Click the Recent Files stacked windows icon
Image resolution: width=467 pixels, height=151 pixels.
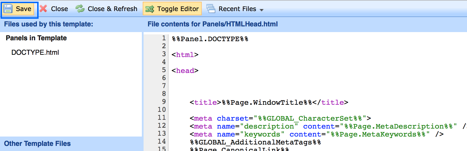[x=211, y=9]
